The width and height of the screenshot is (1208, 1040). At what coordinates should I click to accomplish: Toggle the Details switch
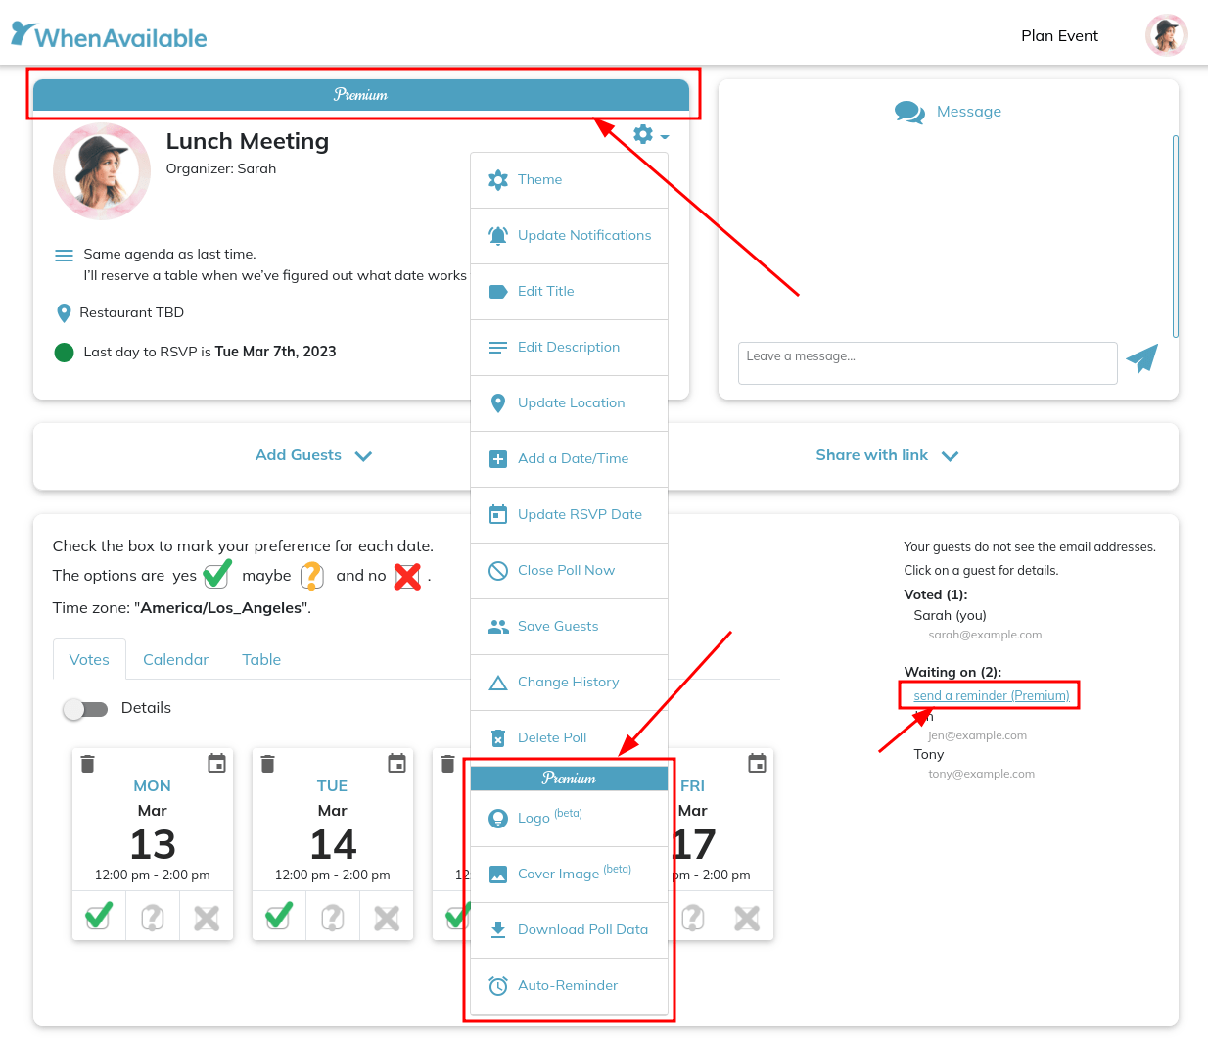tap(85, 709)
